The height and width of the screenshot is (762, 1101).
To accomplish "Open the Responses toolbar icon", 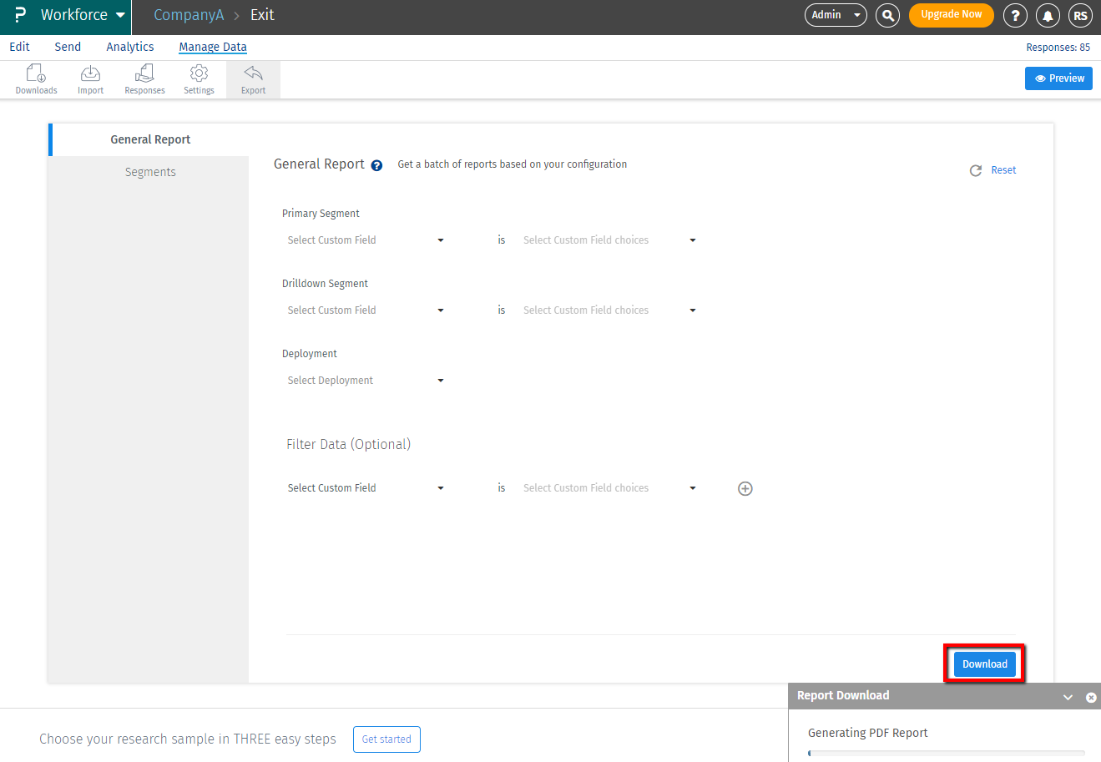I will coord(144,79).
